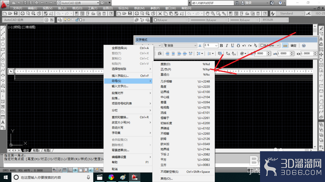Toggle the grid display status button
Viewport: 325px width, 182px height.
65,170
